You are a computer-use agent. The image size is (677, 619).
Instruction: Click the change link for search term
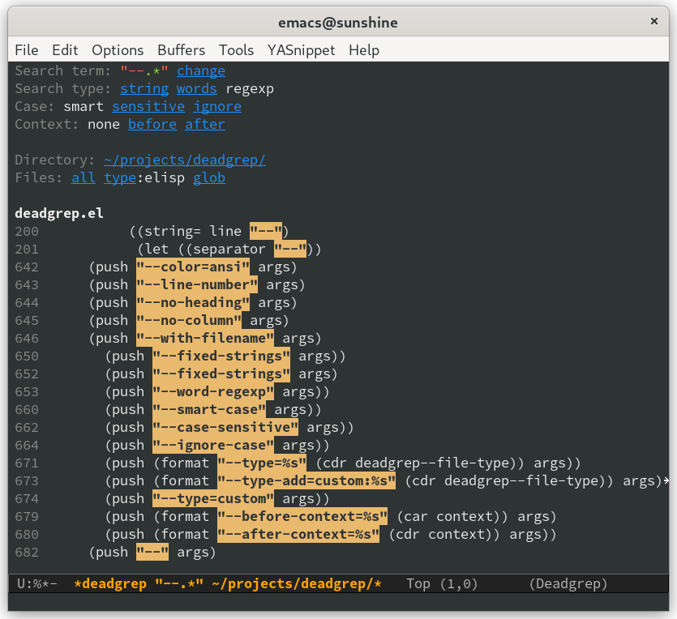click(201, 70)
